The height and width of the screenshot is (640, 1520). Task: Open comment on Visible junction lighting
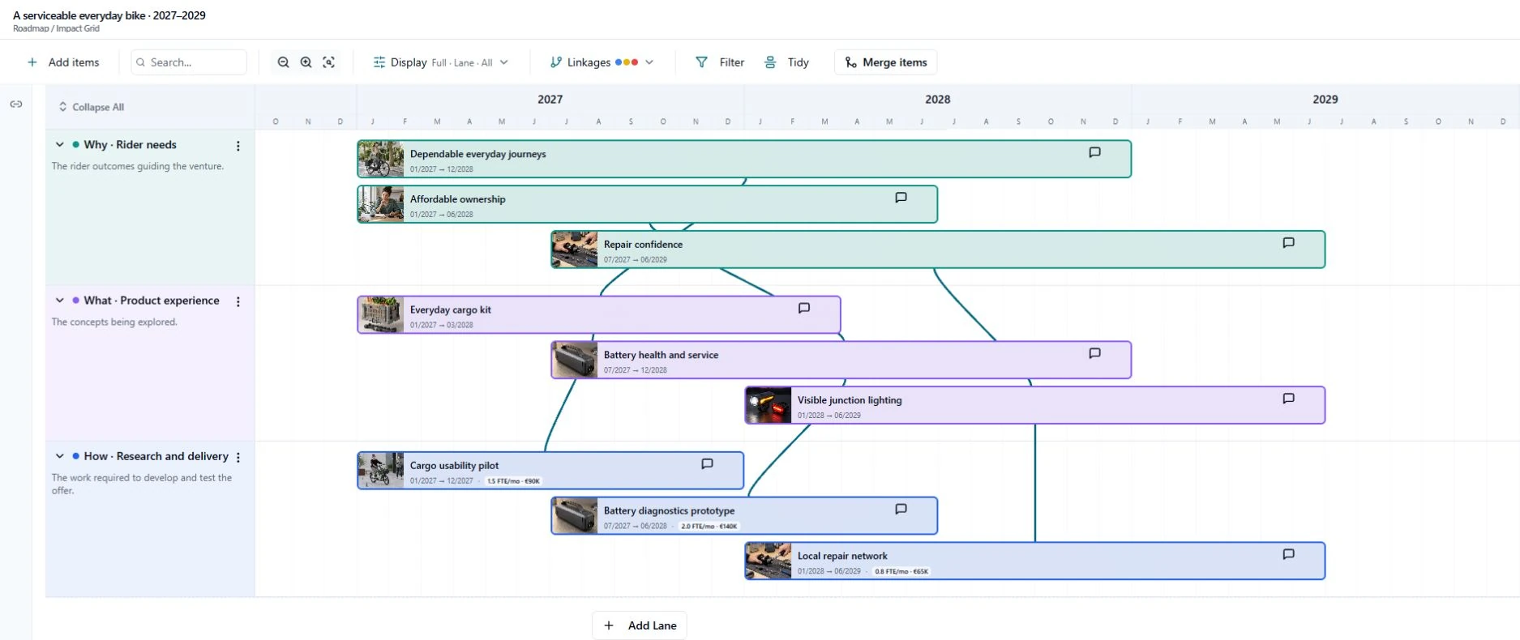(1288, 399)
